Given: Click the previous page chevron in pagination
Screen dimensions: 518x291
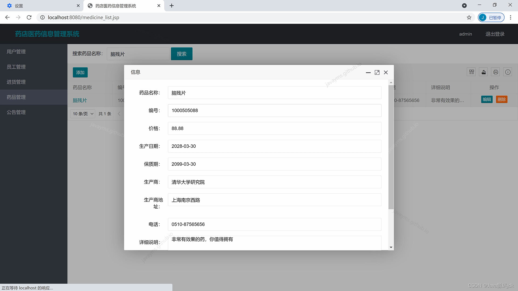Looking at the screenshot, I should (119, 113).
